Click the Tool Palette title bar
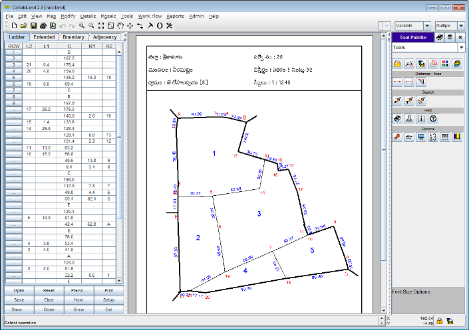The width and height of the screenshot is (469, 330). click(x=412, y=37)
